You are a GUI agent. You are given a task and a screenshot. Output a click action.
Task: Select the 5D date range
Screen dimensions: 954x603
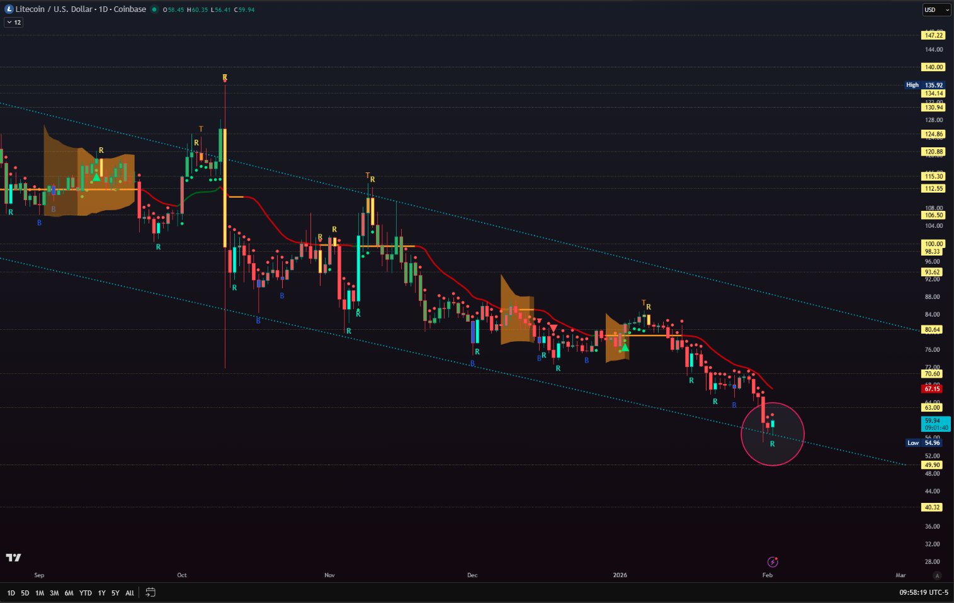25,593
